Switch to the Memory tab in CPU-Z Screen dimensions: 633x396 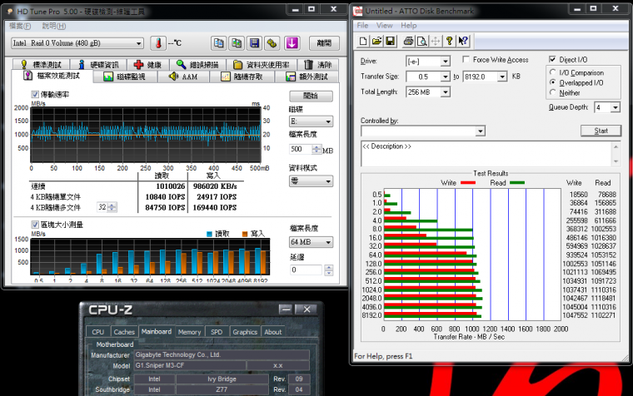tap(189, 332)
